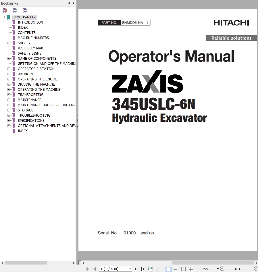Screen dimensions: 258x272
Task: Collapse the Bookmarks panel with the left arrow
Action: 73,3
